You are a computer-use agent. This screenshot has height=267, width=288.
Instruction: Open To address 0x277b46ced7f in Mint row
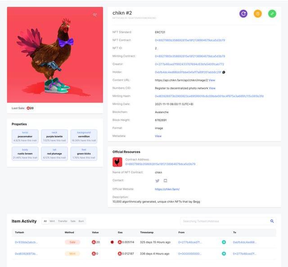click(x=245, y=254)
